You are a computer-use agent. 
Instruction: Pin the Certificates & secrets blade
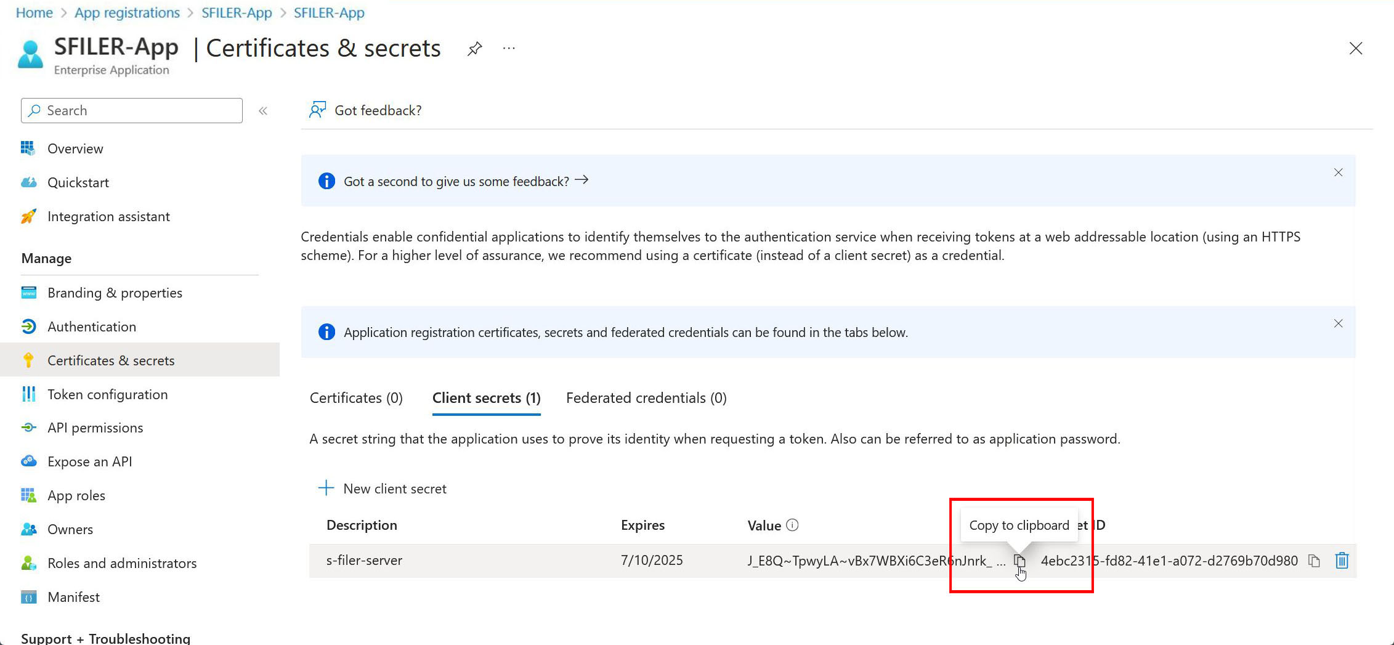(474, 49)
